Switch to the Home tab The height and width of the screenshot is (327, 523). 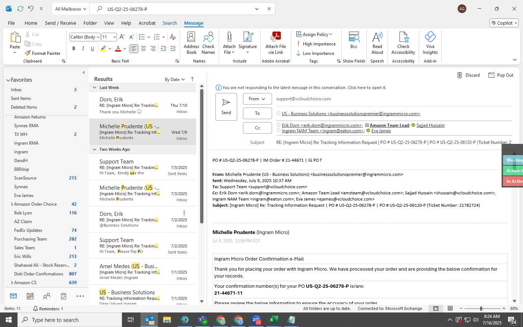pyautogui.click(x=31, y=23)
